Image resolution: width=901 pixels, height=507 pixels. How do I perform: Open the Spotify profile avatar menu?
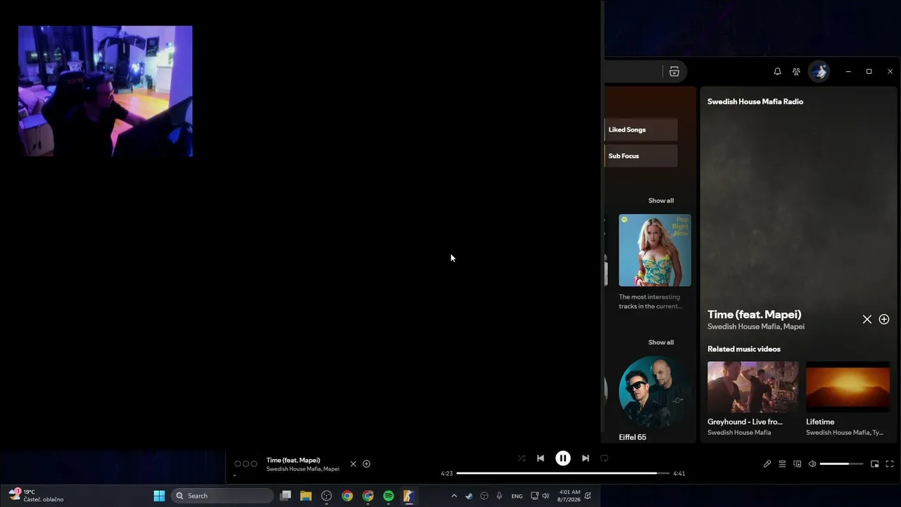pyautogui.click(x=819, y=71)
